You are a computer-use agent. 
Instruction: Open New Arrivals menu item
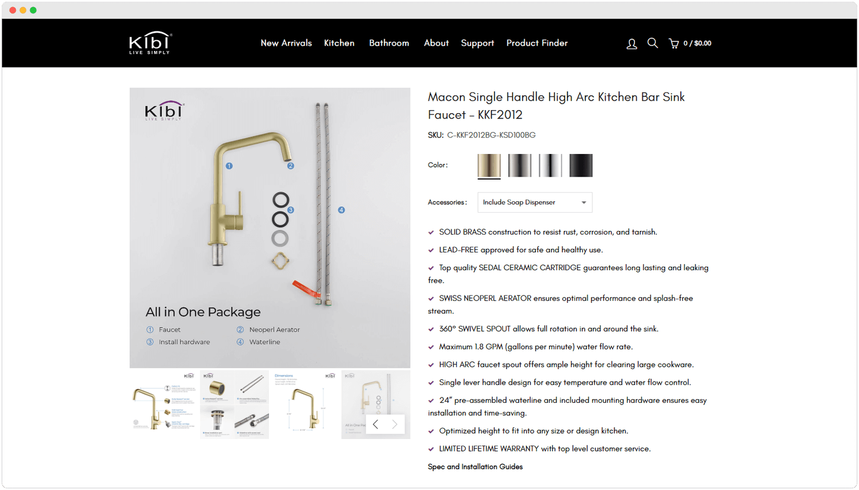286,43
